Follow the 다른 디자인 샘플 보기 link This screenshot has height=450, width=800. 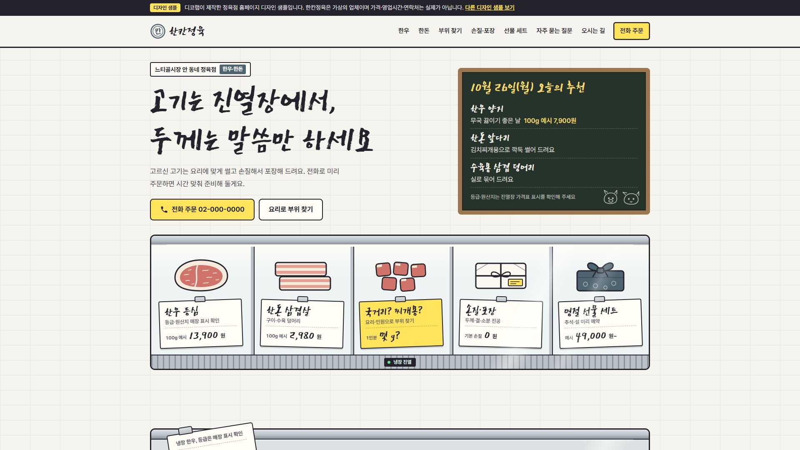click(x=490, y=8)
